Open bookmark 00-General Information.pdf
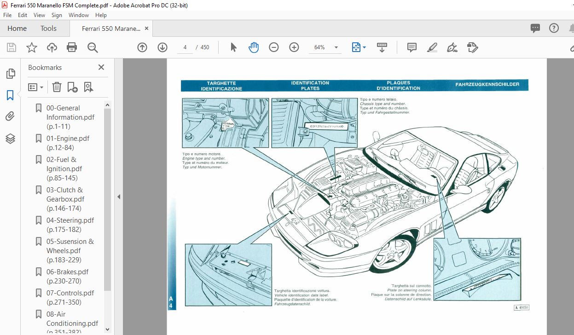Screen dimensions: 574x335 (70, 117)
